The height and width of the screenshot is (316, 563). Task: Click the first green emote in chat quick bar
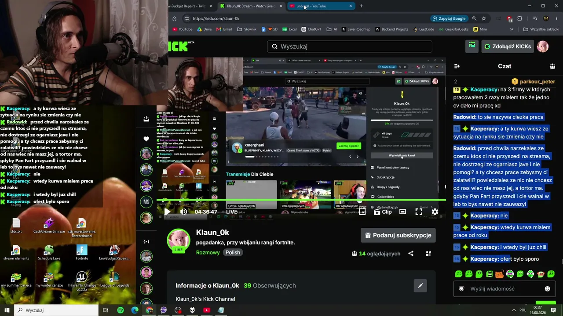(459, 274)
